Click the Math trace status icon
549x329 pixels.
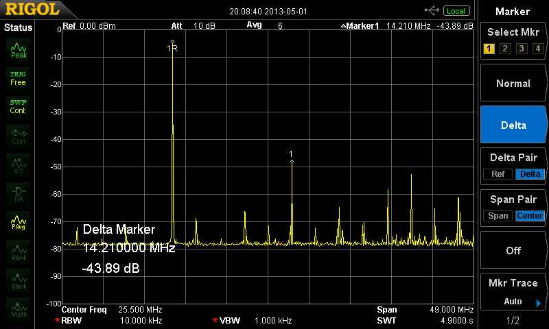[19, 309]
